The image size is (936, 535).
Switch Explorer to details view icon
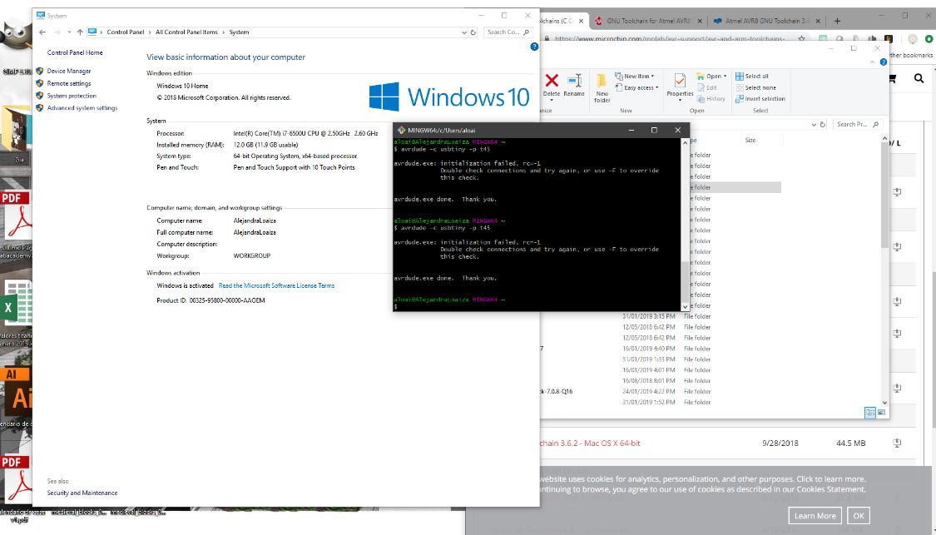(x=870, y=413)
